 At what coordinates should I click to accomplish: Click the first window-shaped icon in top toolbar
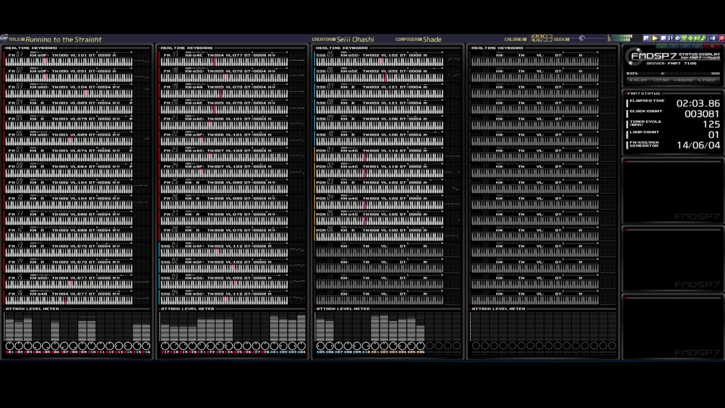coord(646,38)
